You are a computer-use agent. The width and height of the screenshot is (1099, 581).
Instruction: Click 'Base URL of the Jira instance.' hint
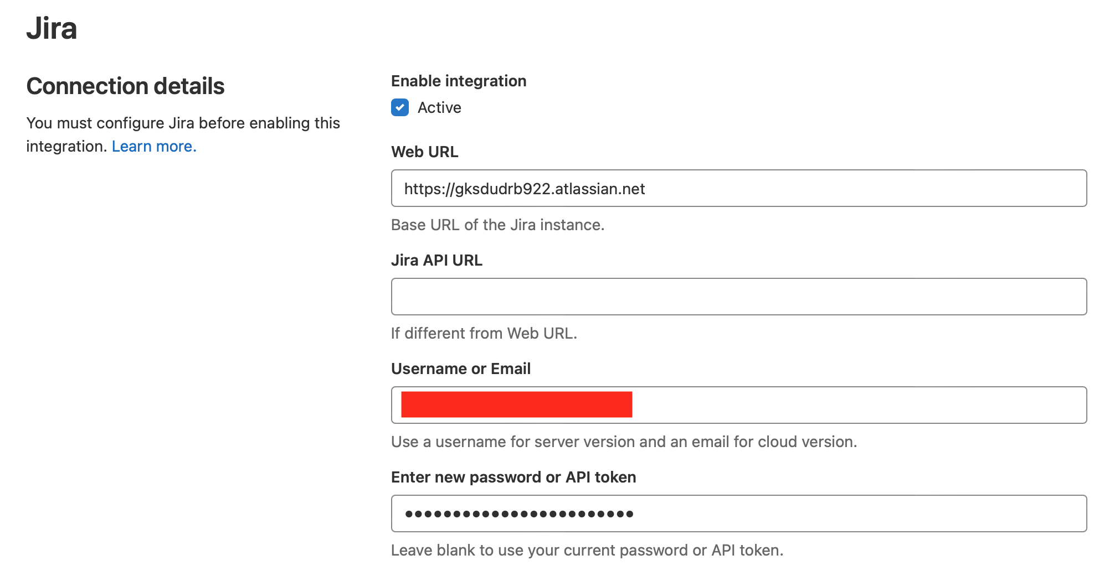point(497,225)
